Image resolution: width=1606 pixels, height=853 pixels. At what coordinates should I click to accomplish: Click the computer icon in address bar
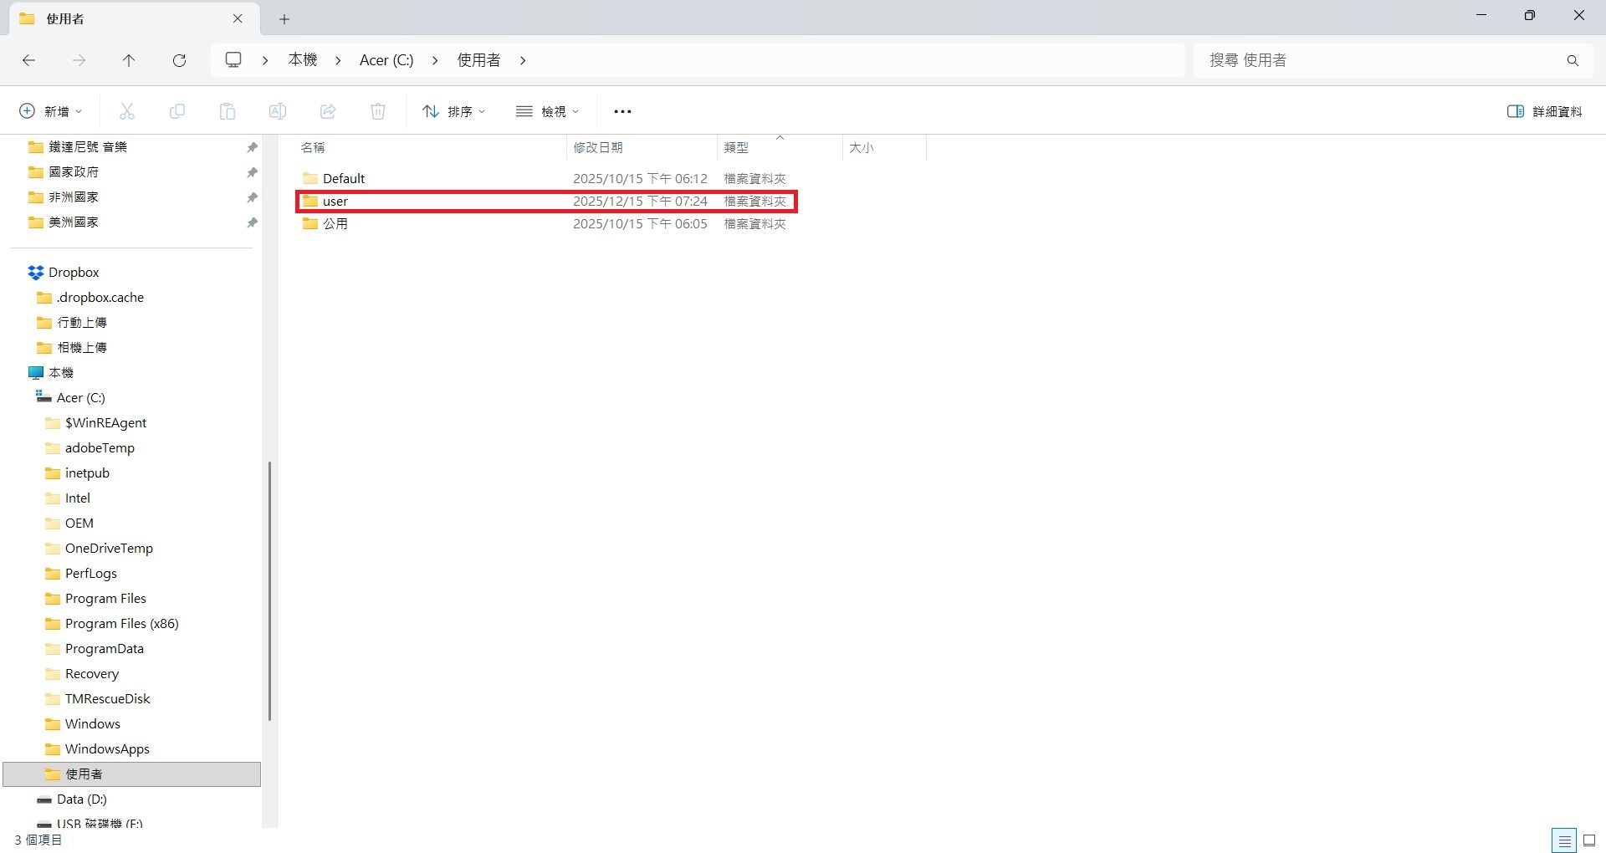233,60
